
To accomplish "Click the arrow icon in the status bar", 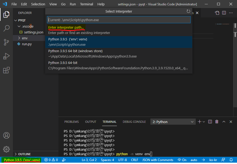I will click(x=203, y=160).
